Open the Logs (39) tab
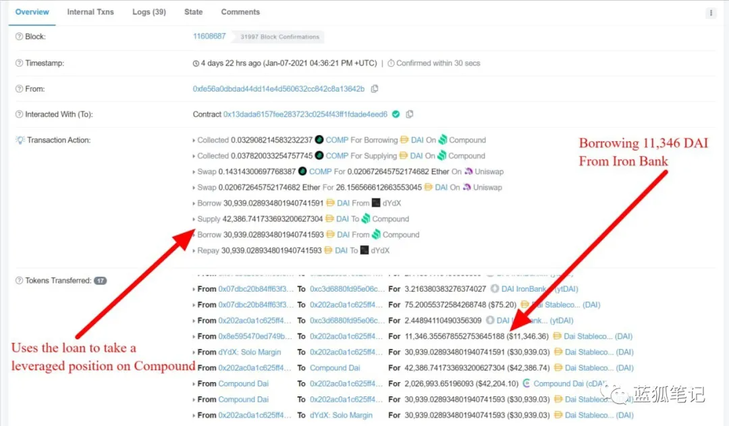This screenshot has width=729, height=426. coord(149,12)
